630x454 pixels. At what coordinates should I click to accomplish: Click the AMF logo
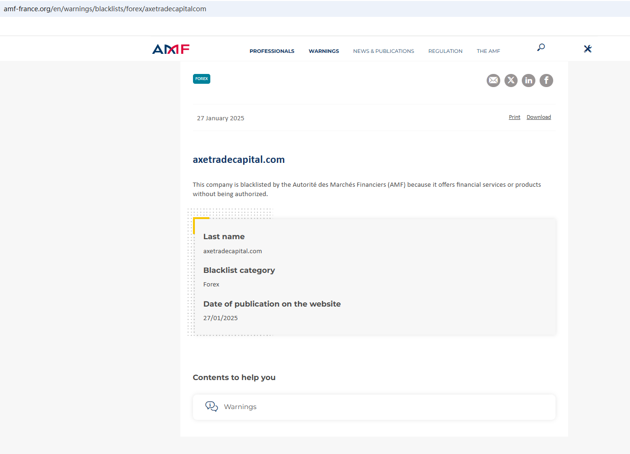[171, 49]
